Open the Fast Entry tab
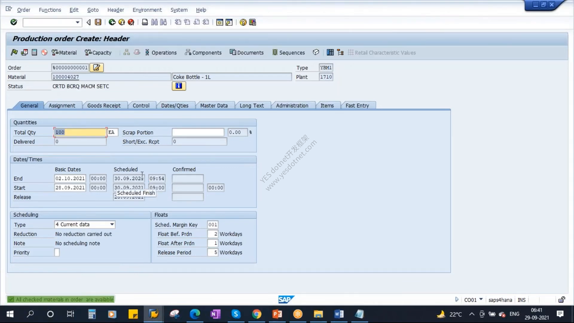 tap(357, 106)
